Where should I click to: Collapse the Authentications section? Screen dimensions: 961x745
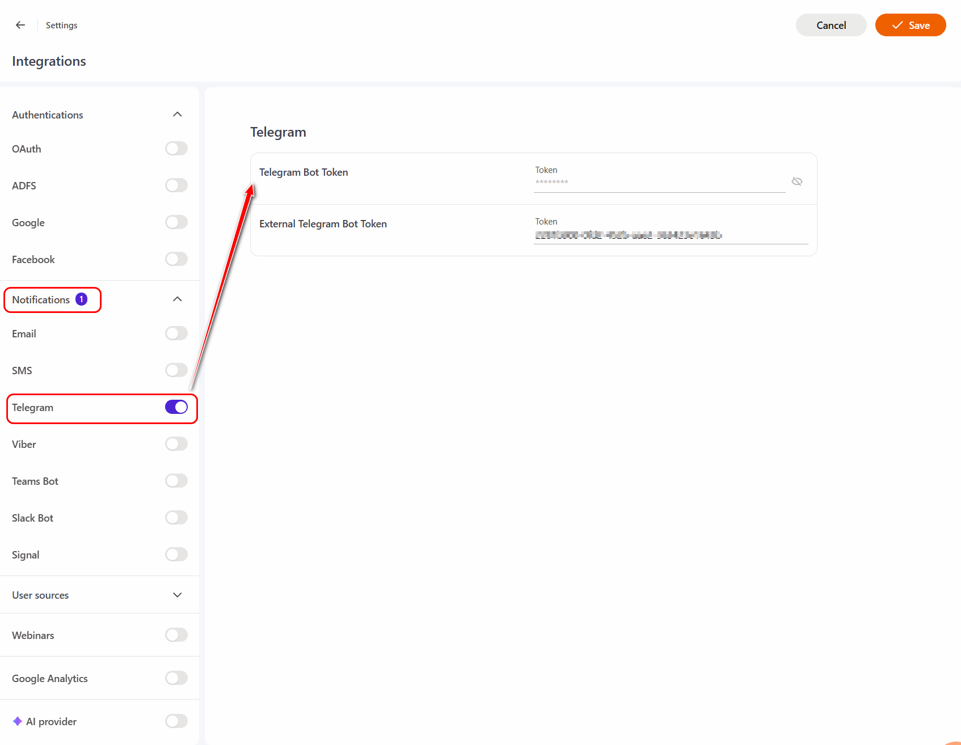[178, 115]
